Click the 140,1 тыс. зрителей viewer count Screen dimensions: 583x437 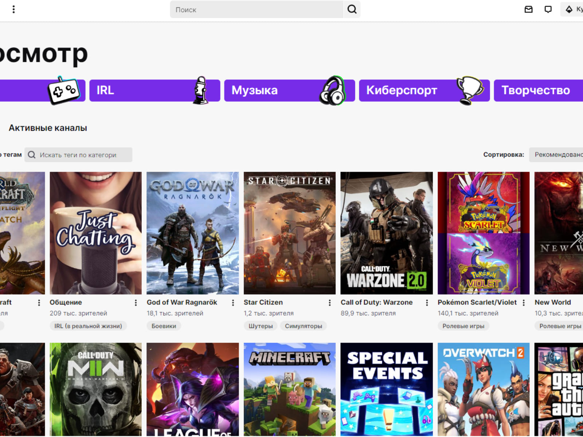[468, 313]
